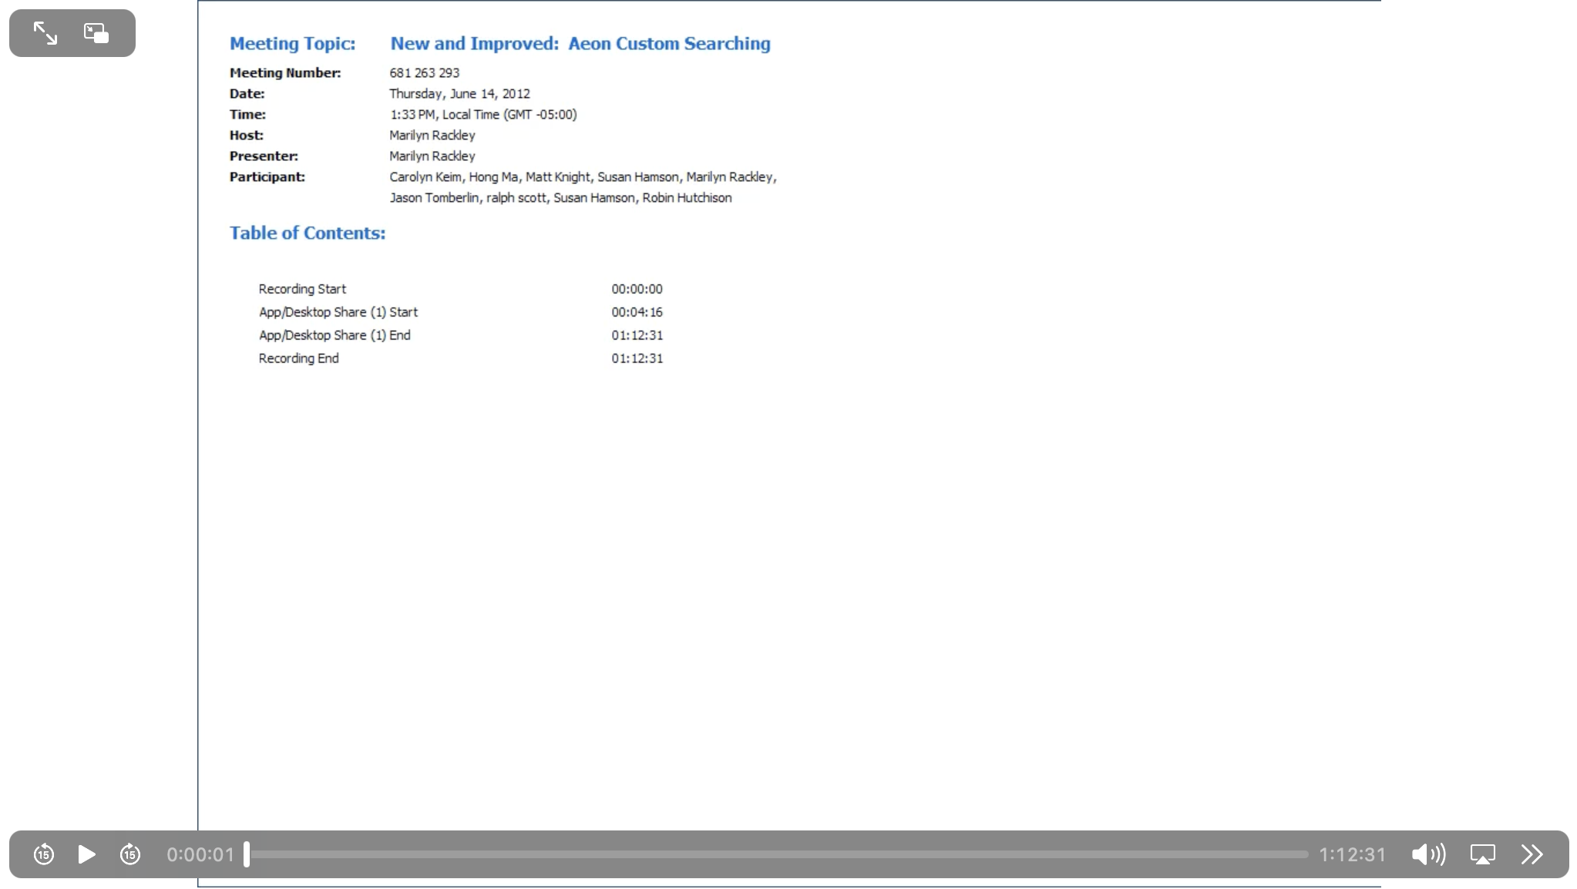Screen dimensions: 1577x889
Task: Play the recording
Action: (87, 854)
